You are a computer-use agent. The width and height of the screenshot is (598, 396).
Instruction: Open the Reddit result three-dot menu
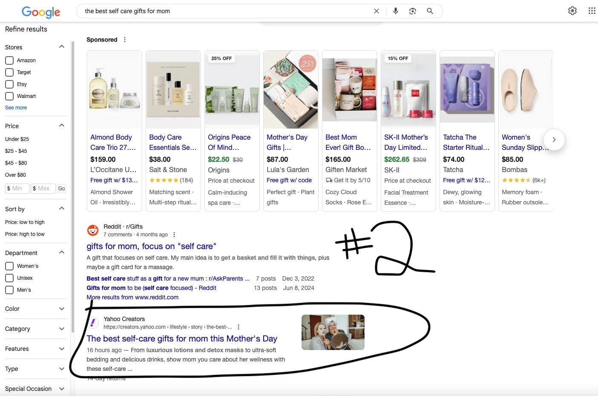tap(174, 235)
